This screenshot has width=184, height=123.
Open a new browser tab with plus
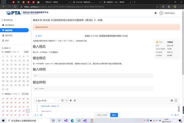[135, 2]
